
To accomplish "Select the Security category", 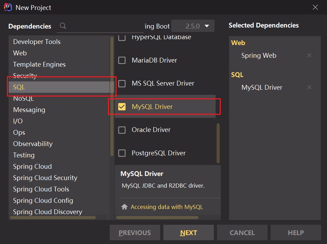I will 59,75.
